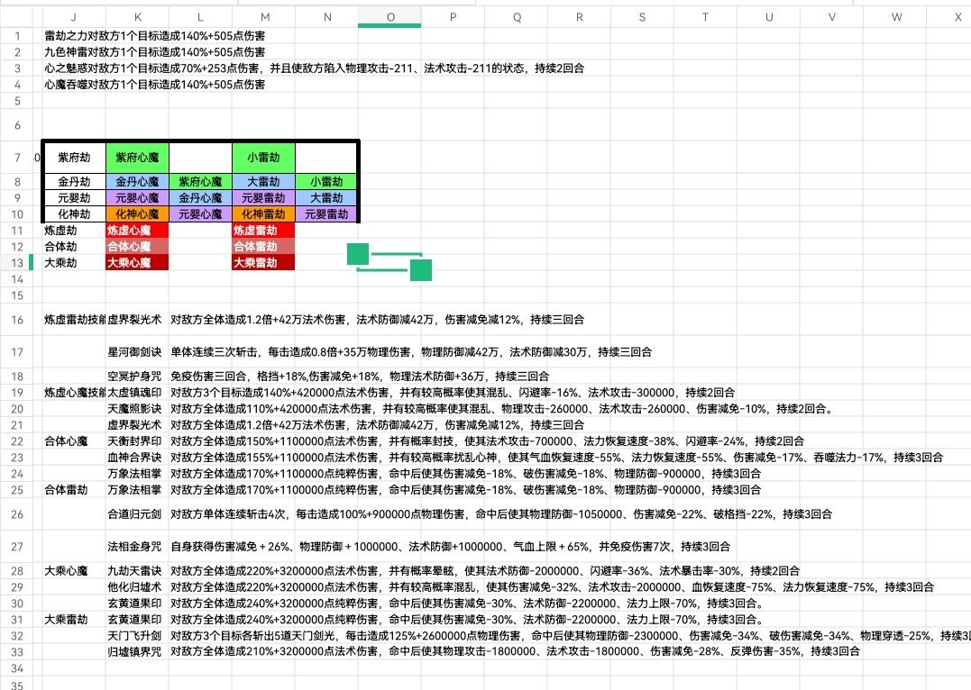Viewport: 971px width, 690px height.
Task: Click 合体心魔 label in row 22
Action: point(66,441)
